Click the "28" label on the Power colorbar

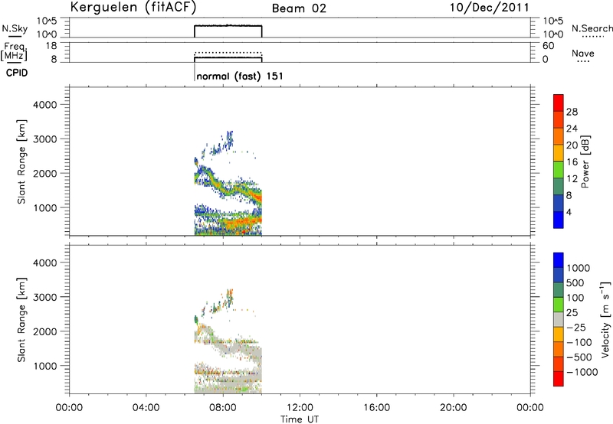pyautogui.click(x=572, y=112)
